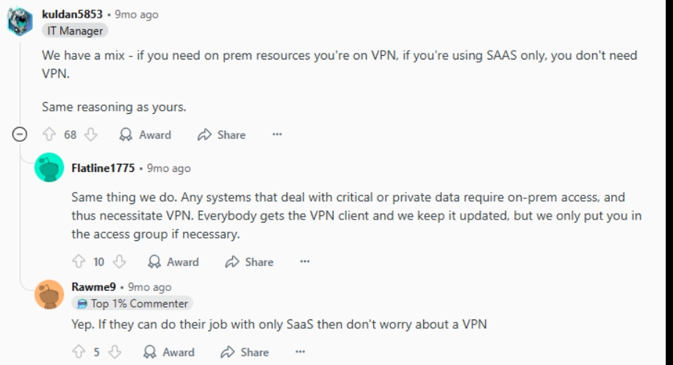
Task: Award Rawme9's reply
Action: click(x=169, y=352)
